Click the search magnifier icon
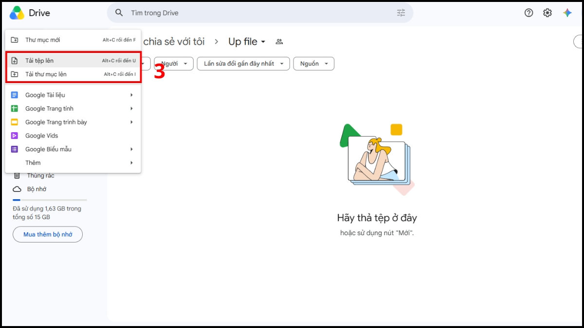This screenshot has height=328, width=584. click(x=119, y=13)
